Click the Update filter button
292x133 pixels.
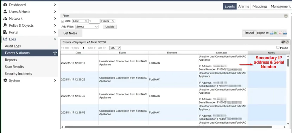click(110, 27)
